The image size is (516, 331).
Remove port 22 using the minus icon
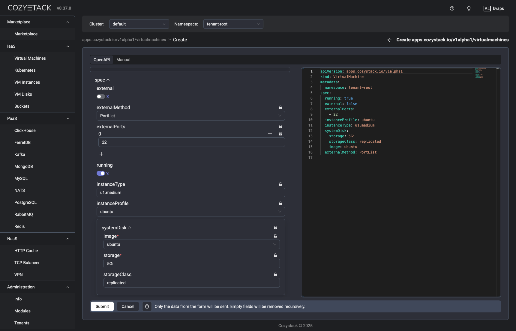click(270, 134)
